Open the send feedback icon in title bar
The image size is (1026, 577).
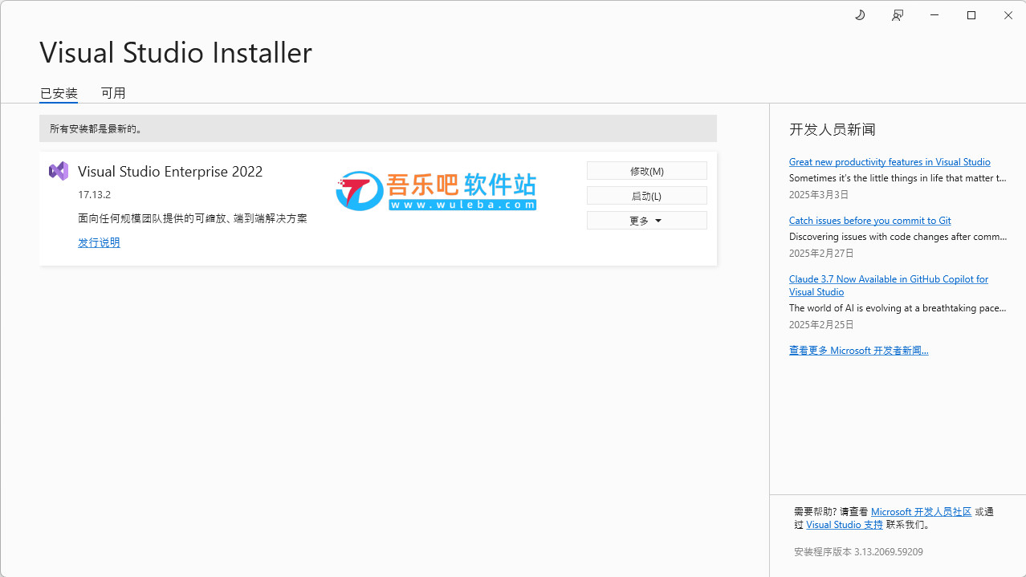point(898,15)
